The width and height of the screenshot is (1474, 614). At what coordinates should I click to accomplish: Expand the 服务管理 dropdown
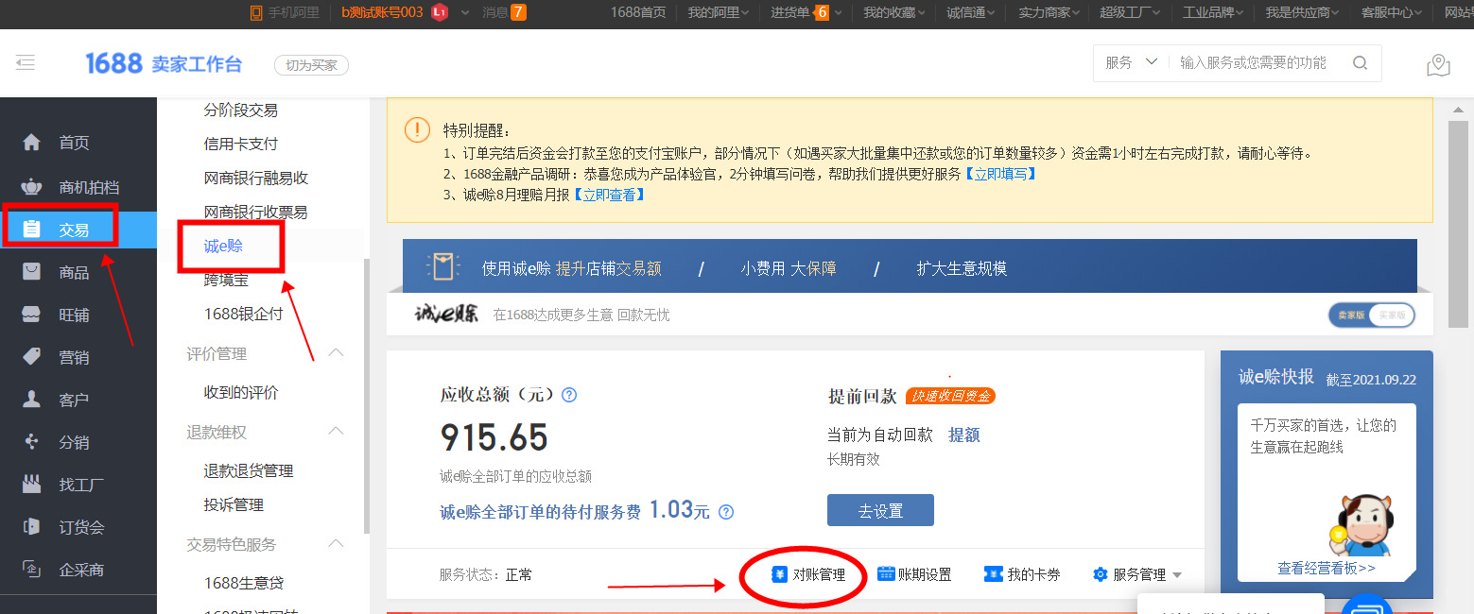tap(1177, 575)
